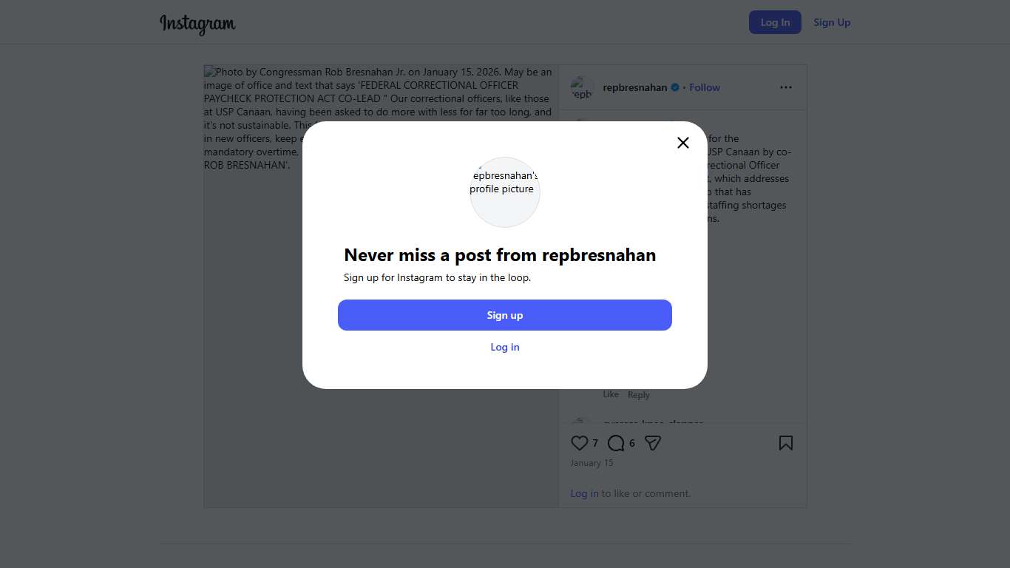Click the profile picture in the popup
The width and height of the screenshot is (1010, 568).
[x=505, y=192]
